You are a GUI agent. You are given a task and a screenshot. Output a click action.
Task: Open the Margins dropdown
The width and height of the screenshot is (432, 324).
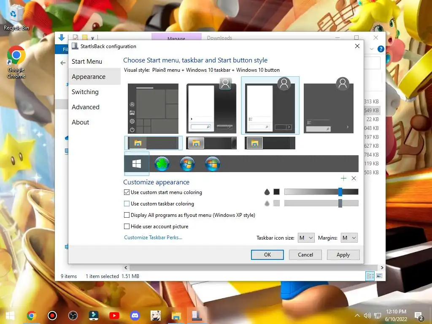tap(349, 238)
